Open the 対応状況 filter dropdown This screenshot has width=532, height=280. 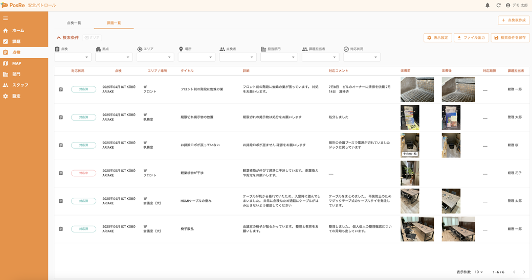coord(362,57)
